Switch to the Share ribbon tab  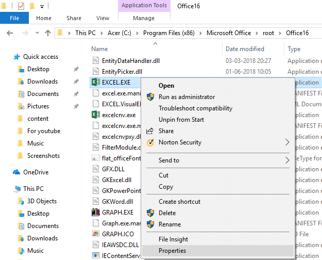(74, 18)
